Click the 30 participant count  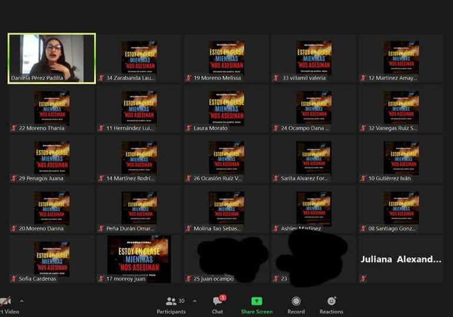coord(181,301)
